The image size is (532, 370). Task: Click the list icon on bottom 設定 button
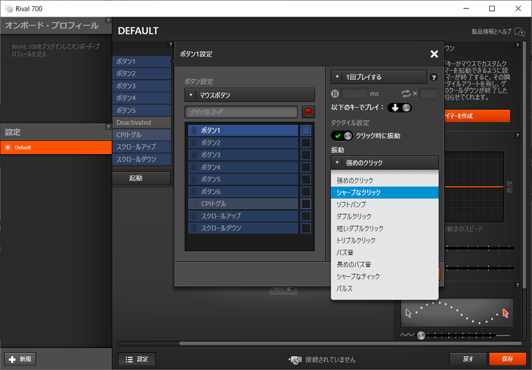(x=129, y=359)
